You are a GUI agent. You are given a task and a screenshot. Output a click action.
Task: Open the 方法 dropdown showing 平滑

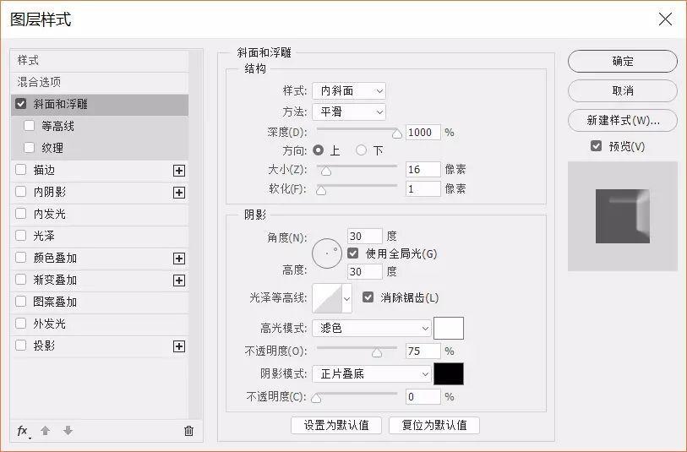click(x=349, y=112)
